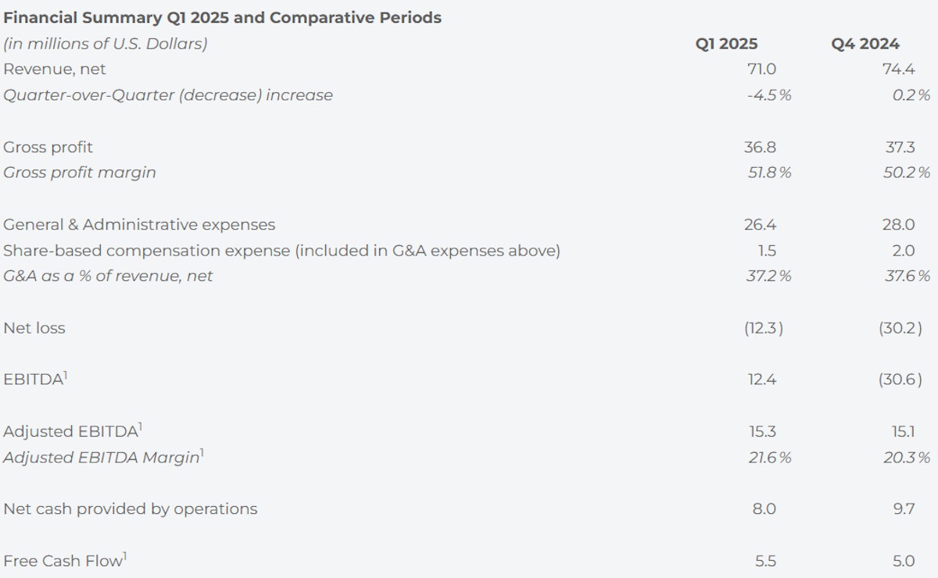Click the footnote marker next to EBITDA

[66, 376]
